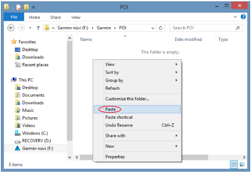Choose Undo Rename in context menu
The width and height of the screenshot is (252, 173).
click(x=137, y=125)
